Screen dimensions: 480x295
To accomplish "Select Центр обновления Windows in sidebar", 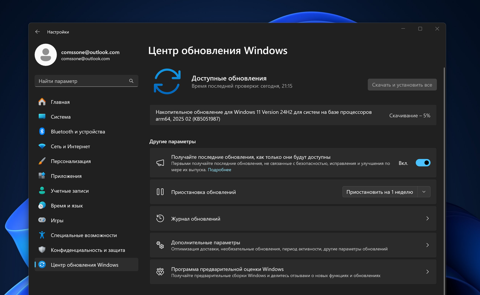I will [x=86, y=265].
